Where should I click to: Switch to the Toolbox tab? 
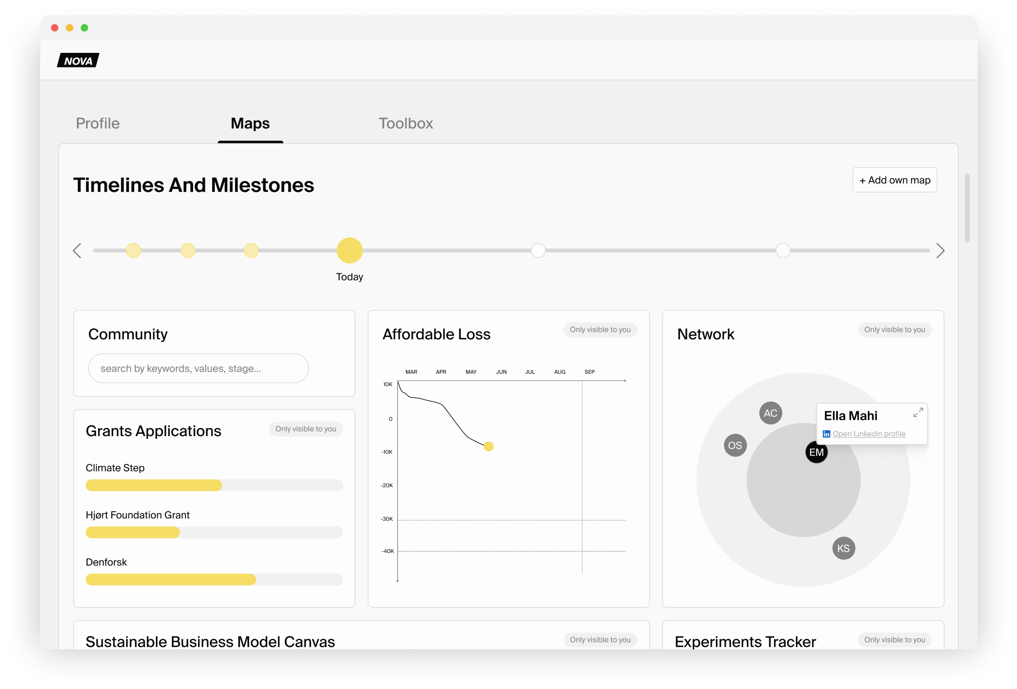click(406, 123)
